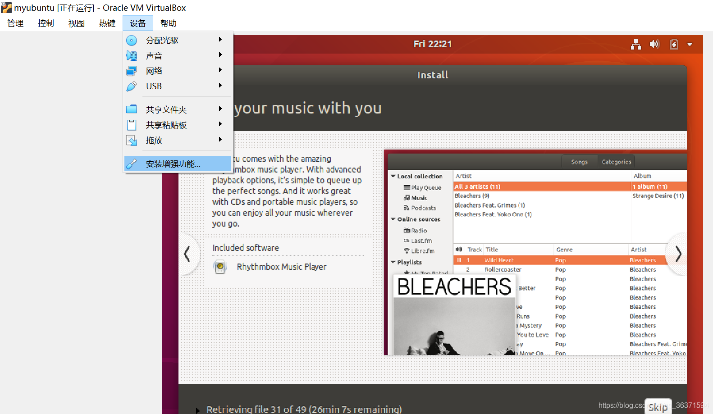
Task: Click the 拖放 drag-and-drop icon
Action: pos(132,140)
